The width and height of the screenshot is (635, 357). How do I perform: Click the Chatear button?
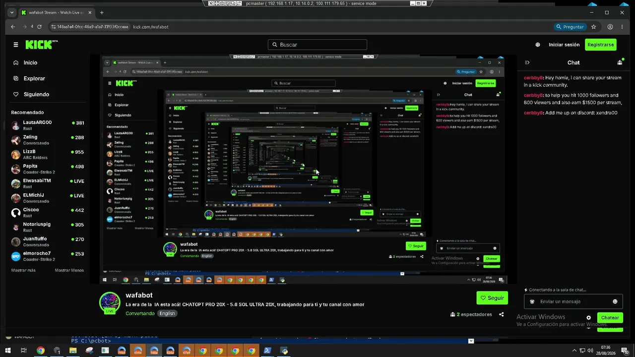click(x=610, y=318)
